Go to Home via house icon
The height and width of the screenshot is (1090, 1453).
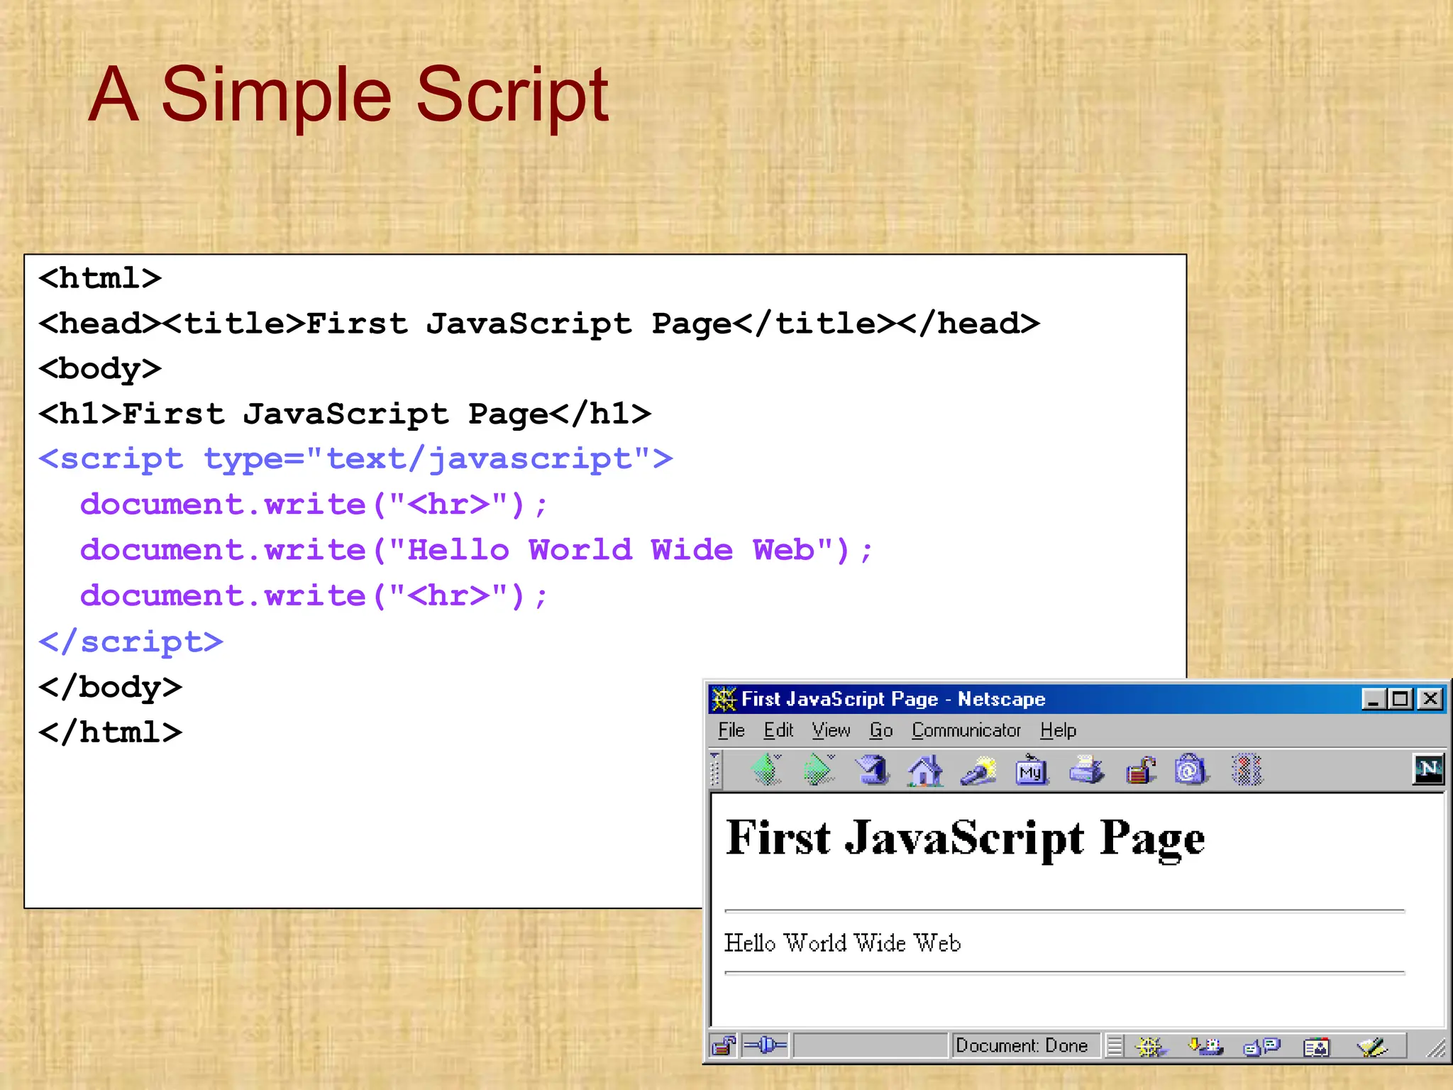pyautogui.click(x=925, y=770)
